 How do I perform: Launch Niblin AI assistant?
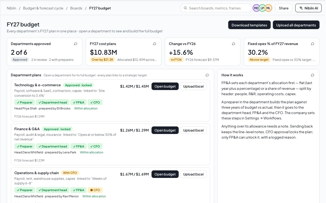point(308,8)
